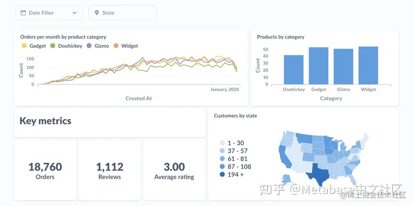Image resolution: width=413 pixels, height=206 pixels.
Task: Toggle the Gadget series yellow legend dot
Action: tap(24, 46)
